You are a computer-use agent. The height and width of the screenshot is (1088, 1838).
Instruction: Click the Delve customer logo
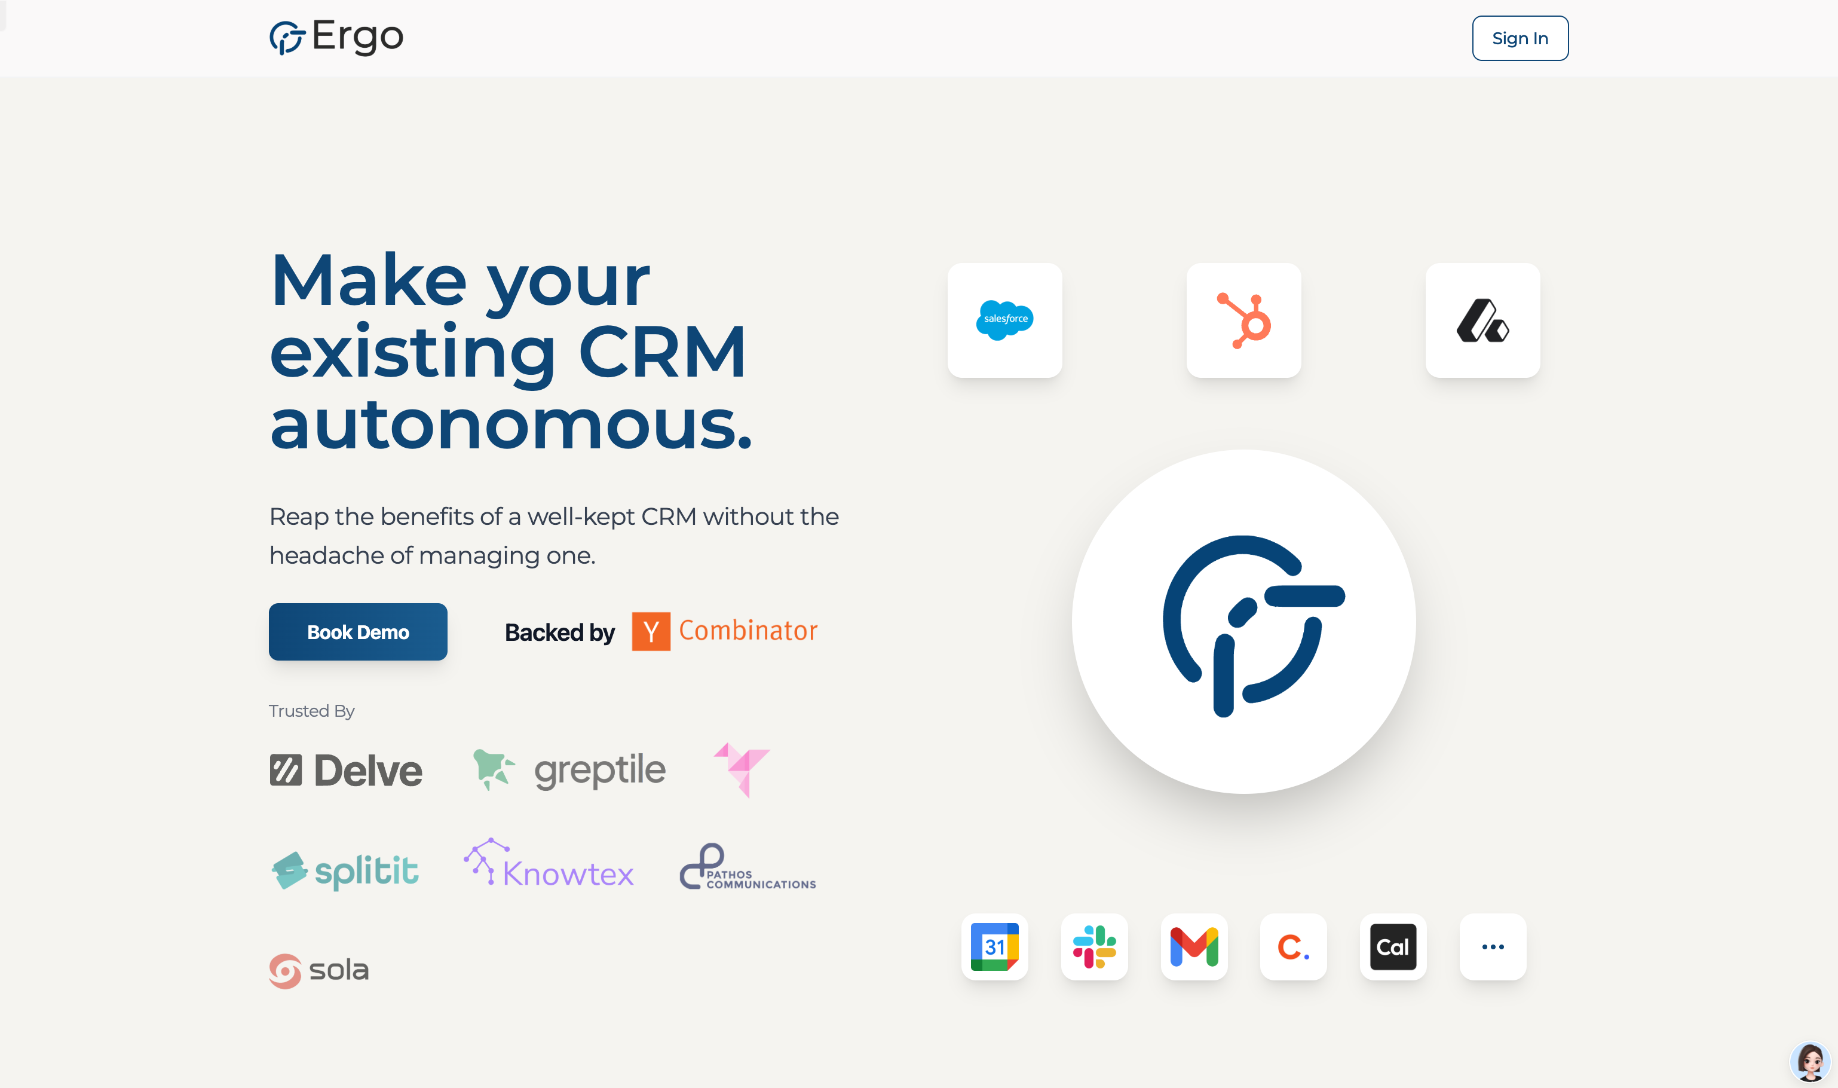[346, 771]
